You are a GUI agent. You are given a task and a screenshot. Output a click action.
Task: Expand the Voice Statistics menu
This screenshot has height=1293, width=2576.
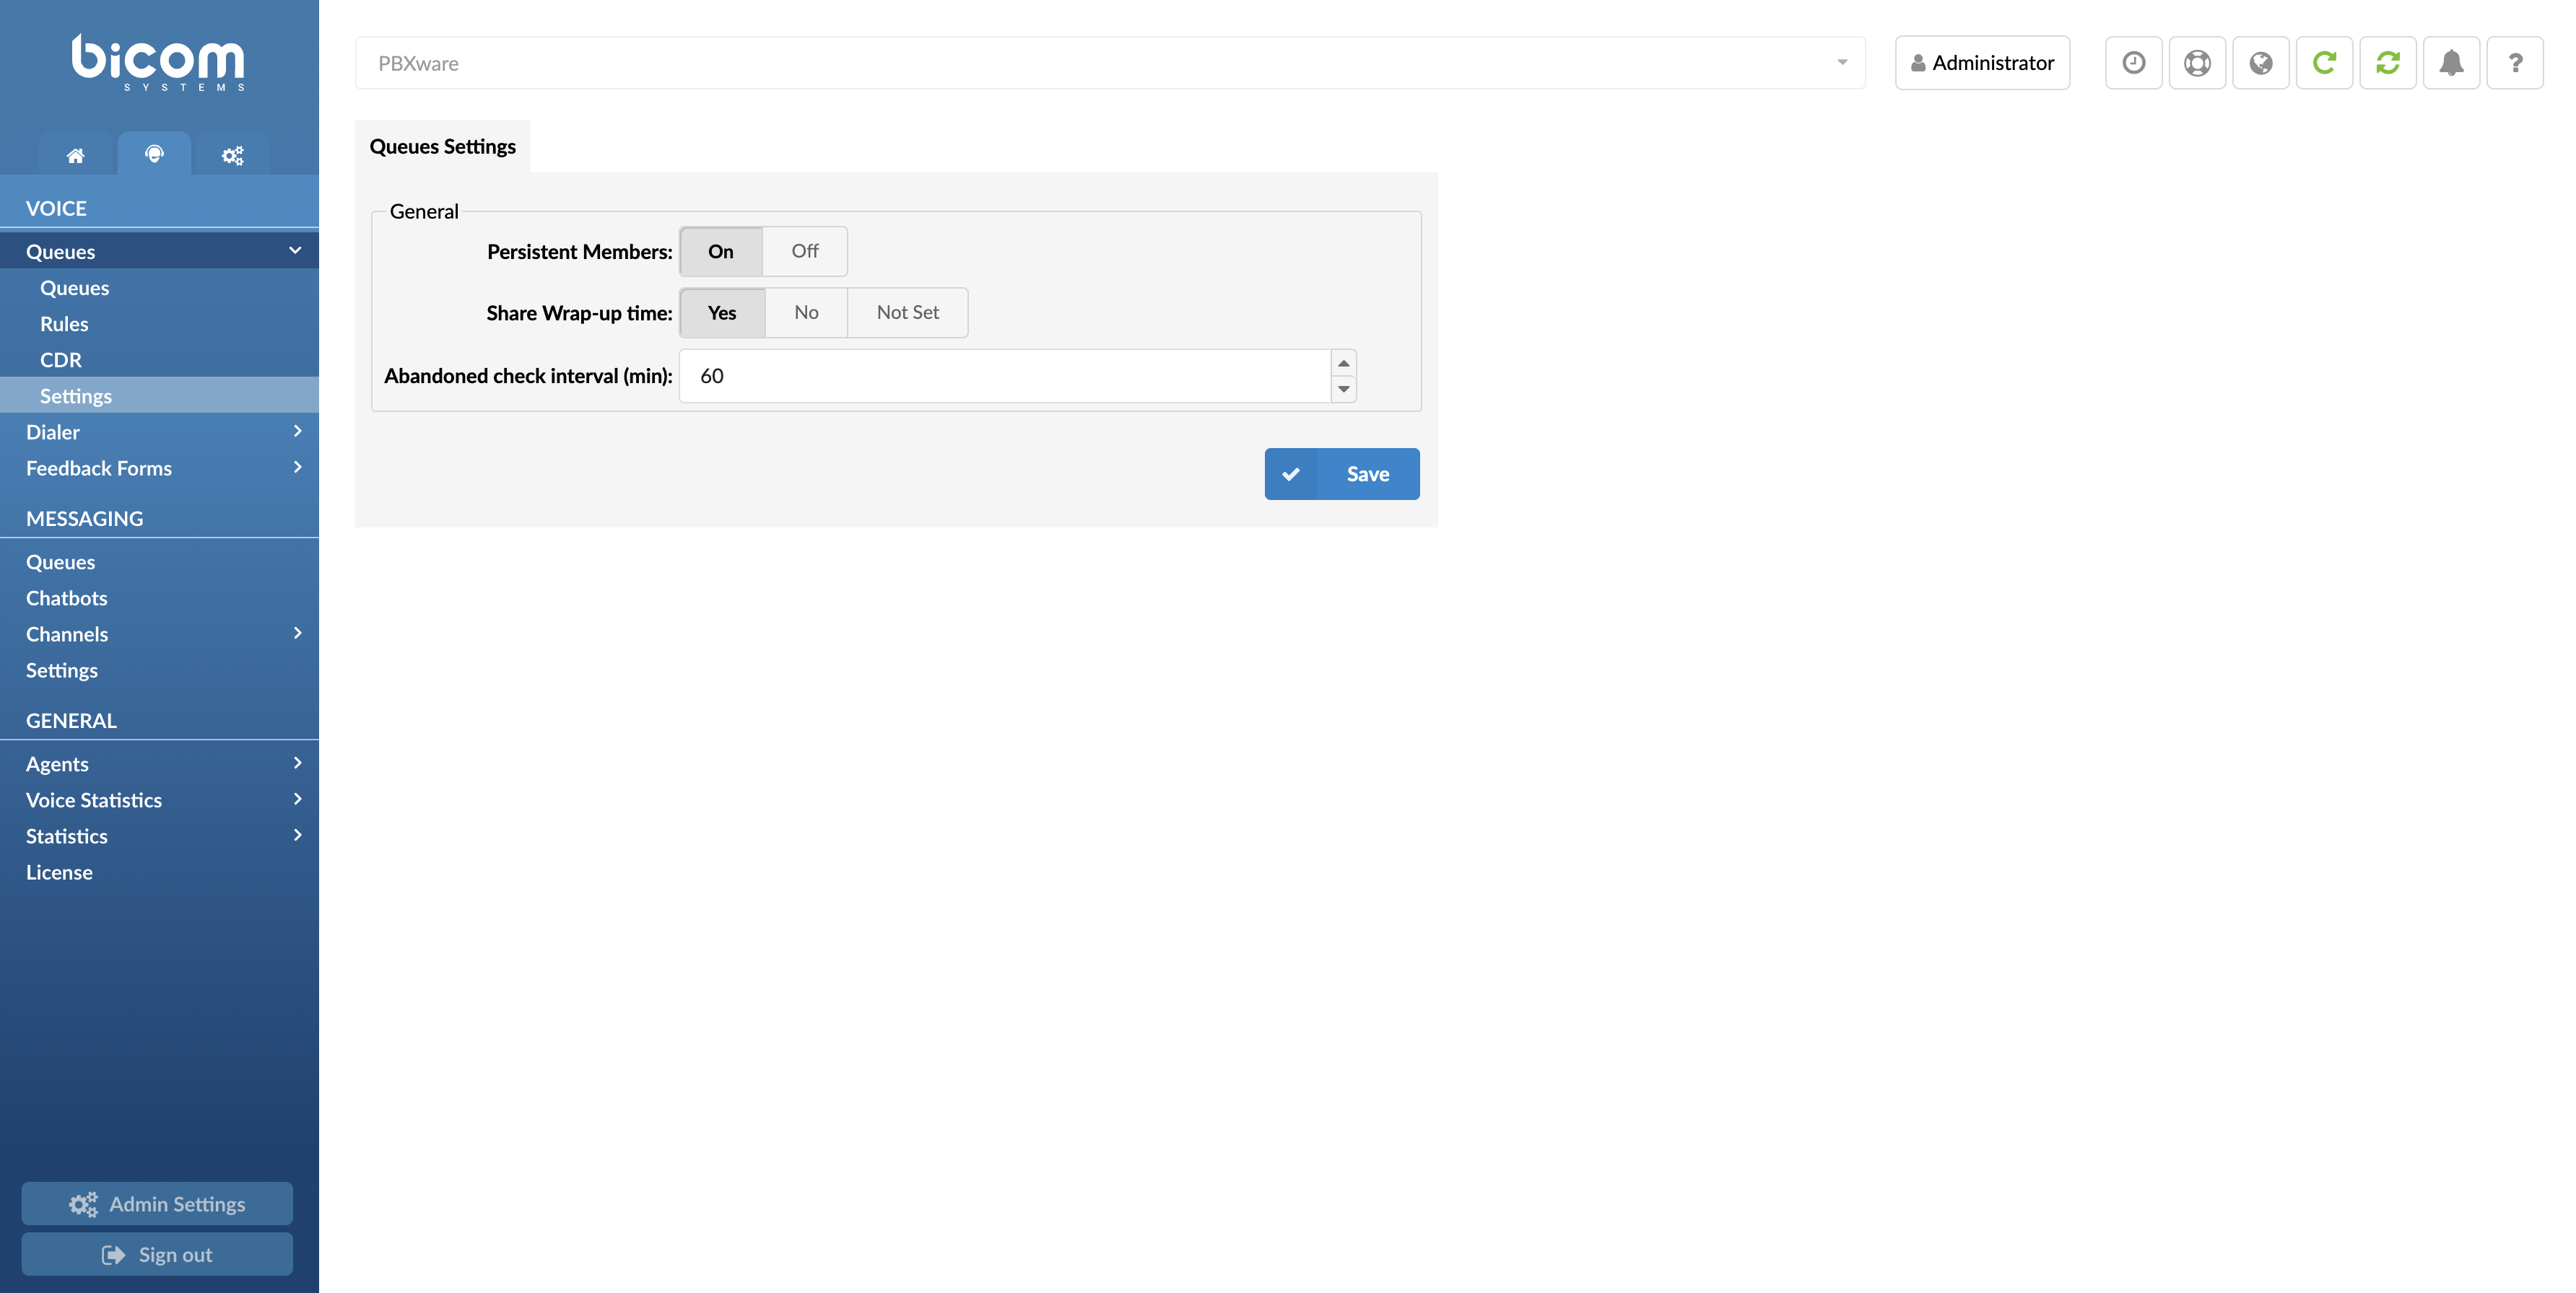click(x=159, y=799)
